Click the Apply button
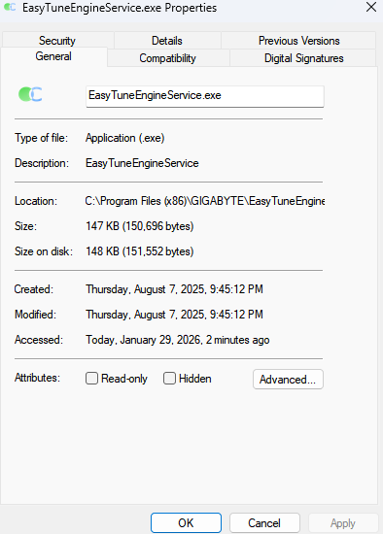The image size is (383, 534). pyautogui.click(x=343, y=522)
